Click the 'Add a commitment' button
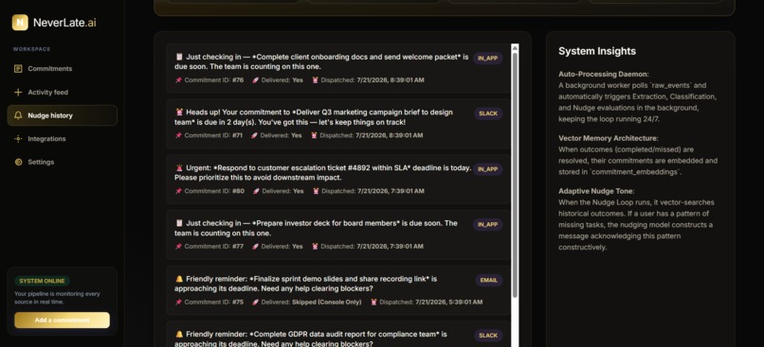 [62, 321]
